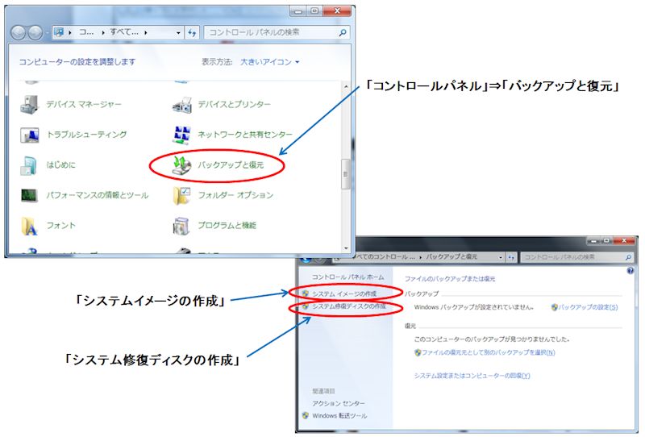645x437 pixels.
Task: Open the Backup and Restore icon (バックアップと復元)
Action: click(x=181, y=165)
